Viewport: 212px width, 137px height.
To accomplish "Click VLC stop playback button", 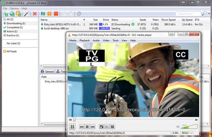I will tap(87, 127).
